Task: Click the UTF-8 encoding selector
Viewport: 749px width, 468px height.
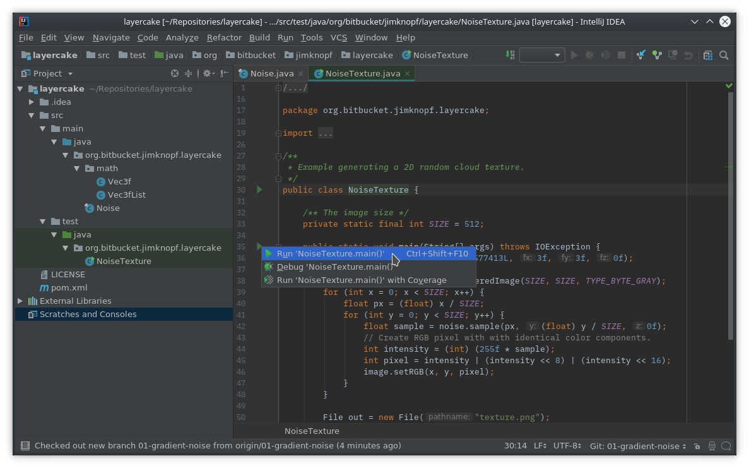Action: coord(567,446)
